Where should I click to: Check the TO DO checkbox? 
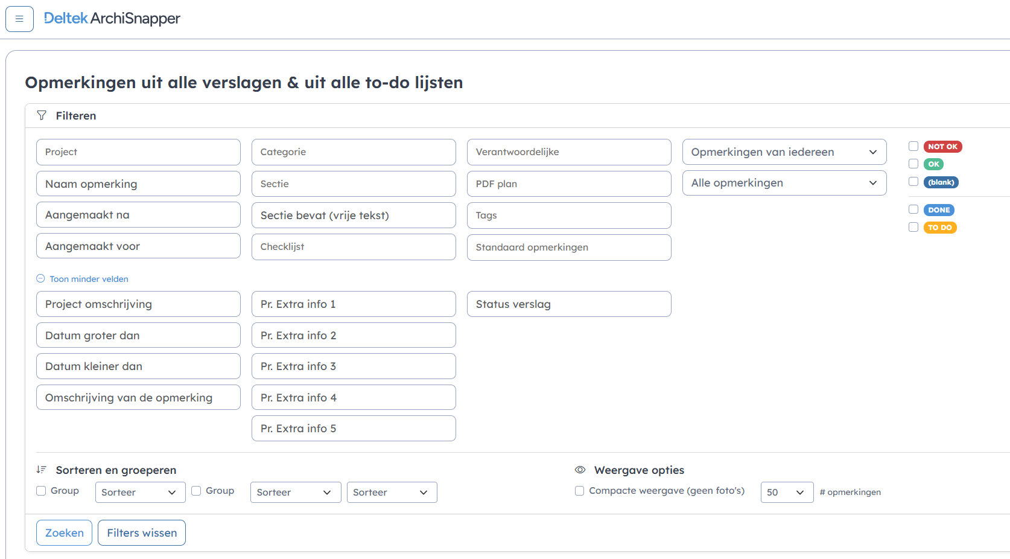913,227
